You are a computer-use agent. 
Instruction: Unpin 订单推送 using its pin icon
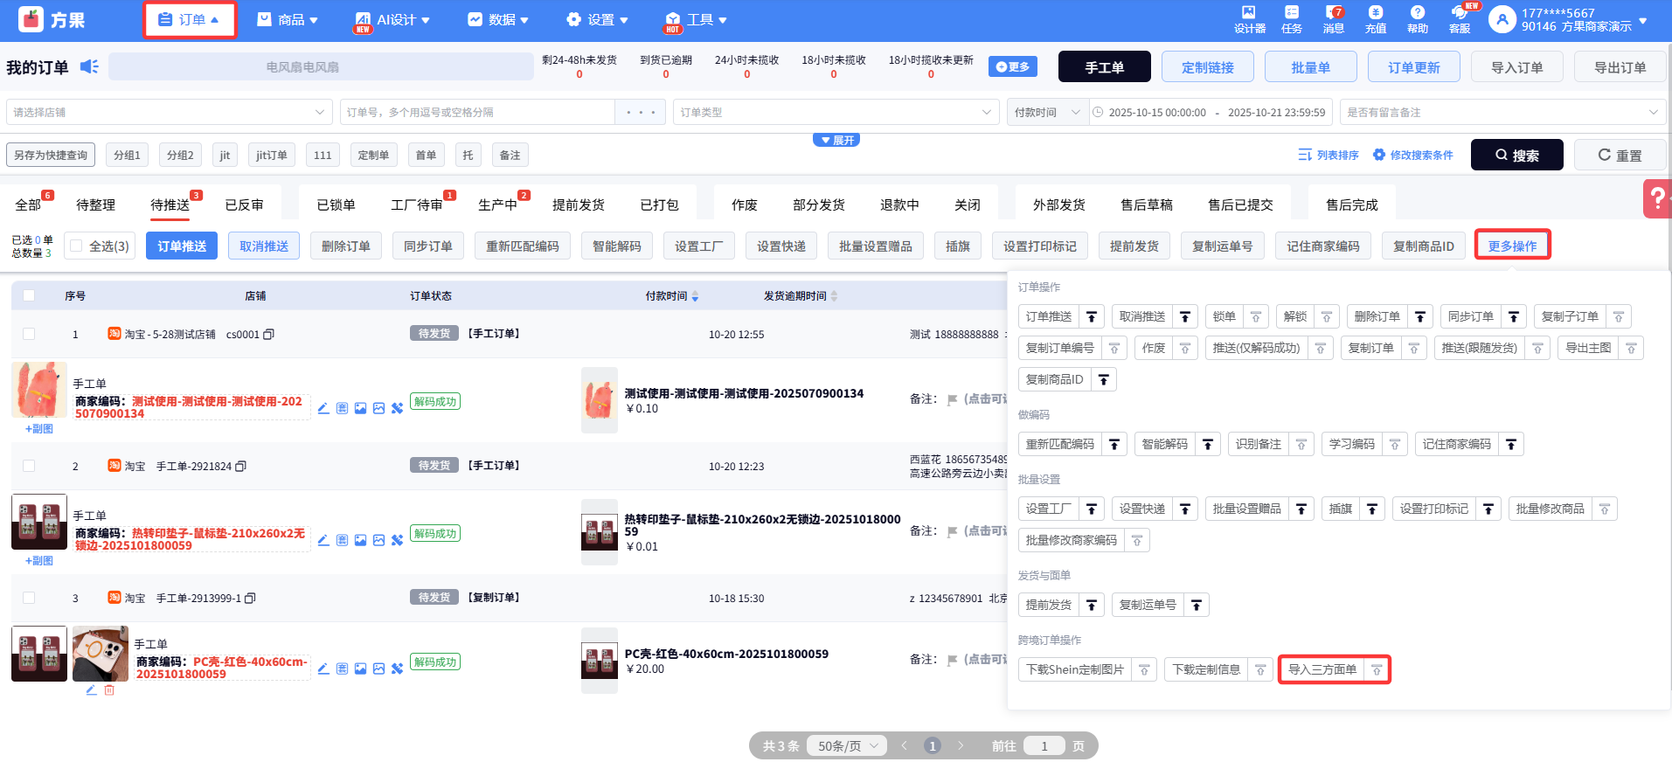[1092, 317]
